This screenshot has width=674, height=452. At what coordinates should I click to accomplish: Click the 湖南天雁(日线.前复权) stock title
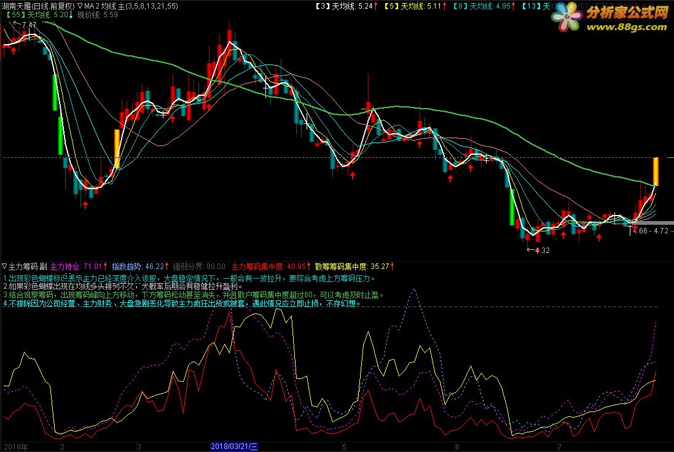[x=38, y=6]
